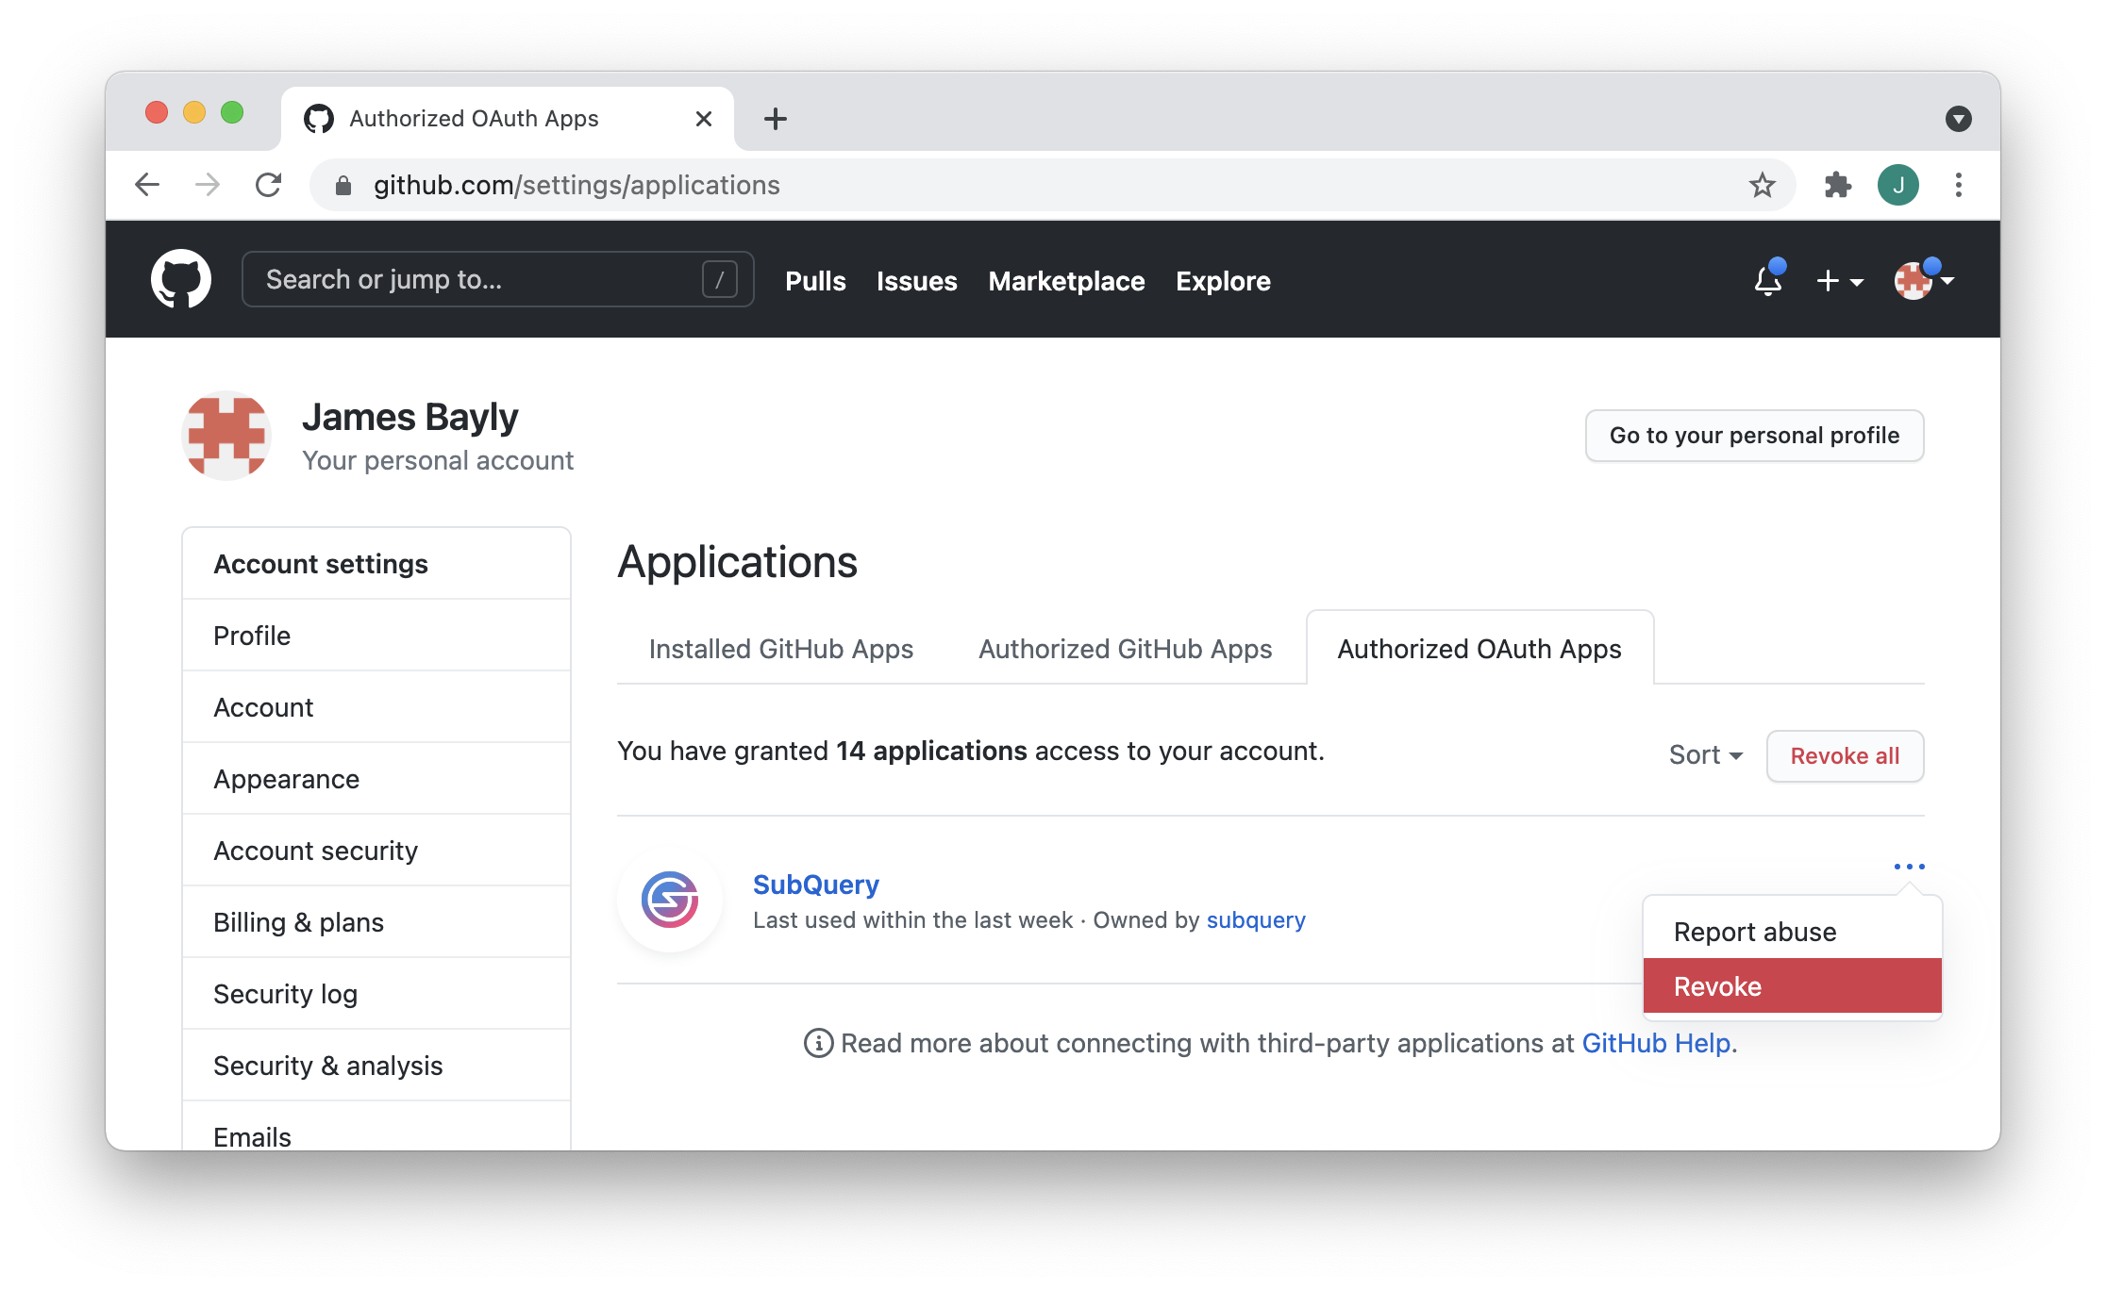The image size is (2106, 1290).
Task: Focus the Search or jump to field
Action: click(481, 279)
